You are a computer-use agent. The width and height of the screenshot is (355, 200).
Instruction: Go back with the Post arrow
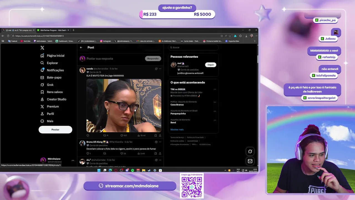coord(81,47)
